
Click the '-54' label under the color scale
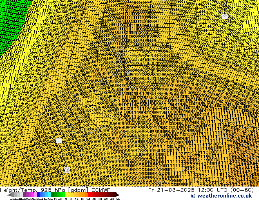13,199
